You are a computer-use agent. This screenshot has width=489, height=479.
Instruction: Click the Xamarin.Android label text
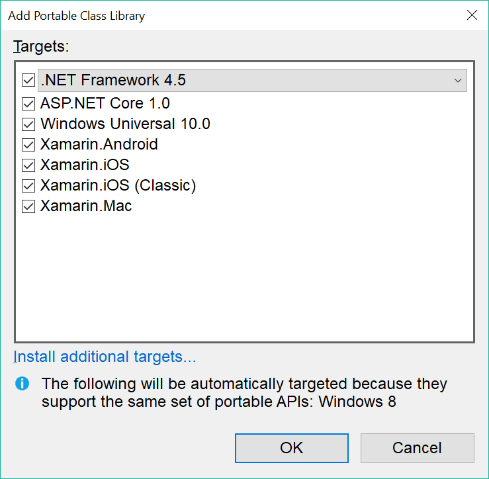click(99, 144)
